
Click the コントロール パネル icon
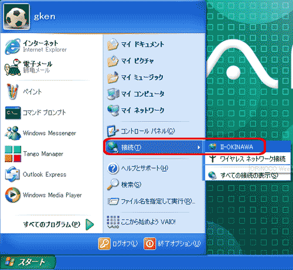tap(113, 131)
